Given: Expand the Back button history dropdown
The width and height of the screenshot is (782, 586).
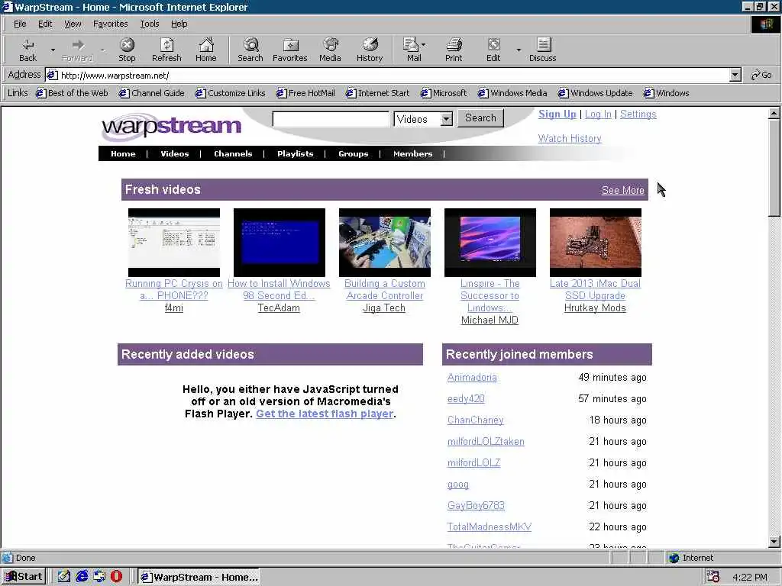Looking at the screenshot, I should pyautogui.click(x=53, y=50).
